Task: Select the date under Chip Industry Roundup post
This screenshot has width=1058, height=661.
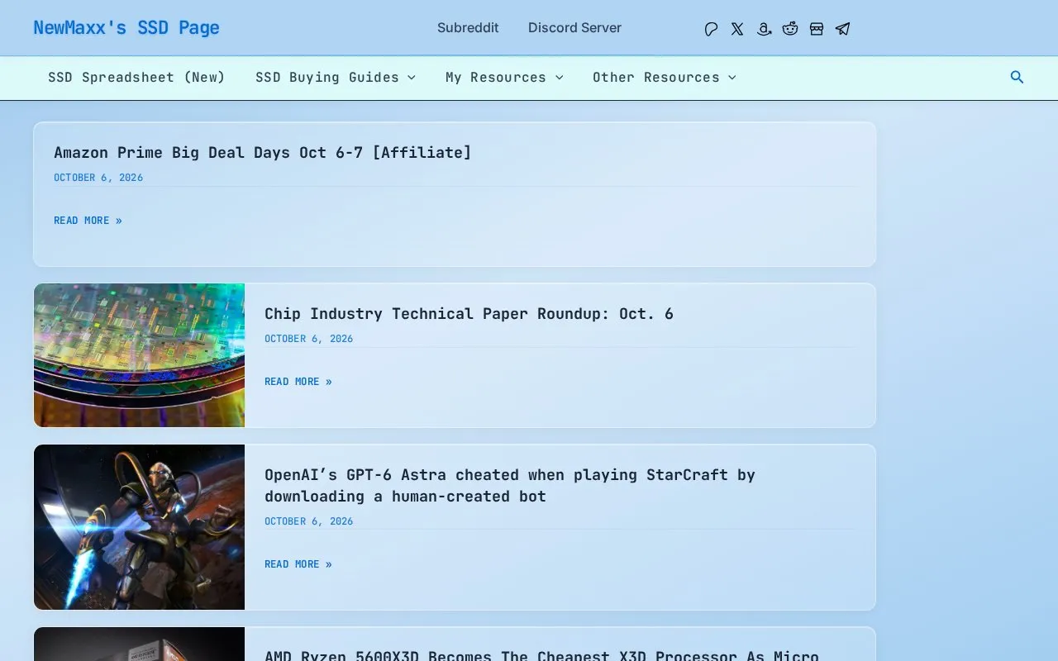Action: click(x=309, y=339)
